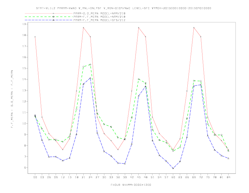The width and height of the screenshot is (249, 193).
Task: Click y-axis tick value 8
Action: [x=25, y=146]
